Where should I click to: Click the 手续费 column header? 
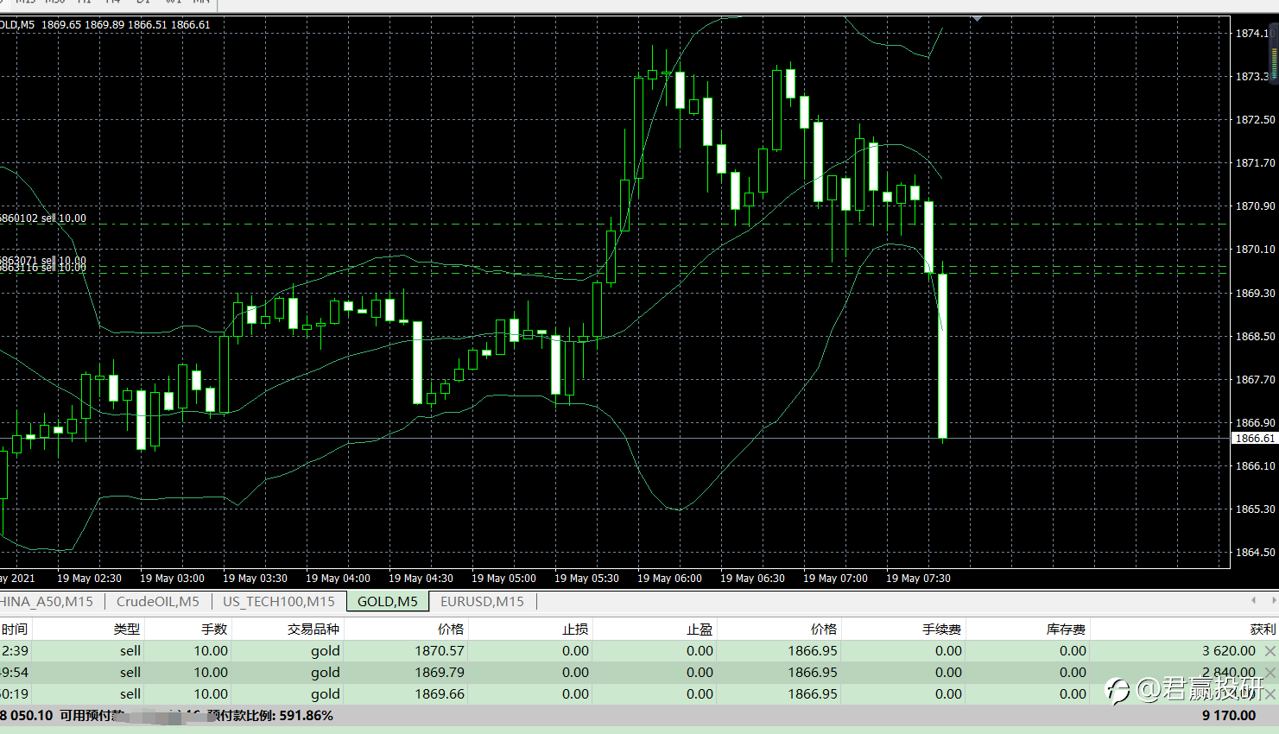click(941, 629)
